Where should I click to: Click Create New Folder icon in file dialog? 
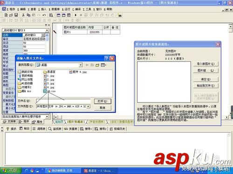coord(97,65)
